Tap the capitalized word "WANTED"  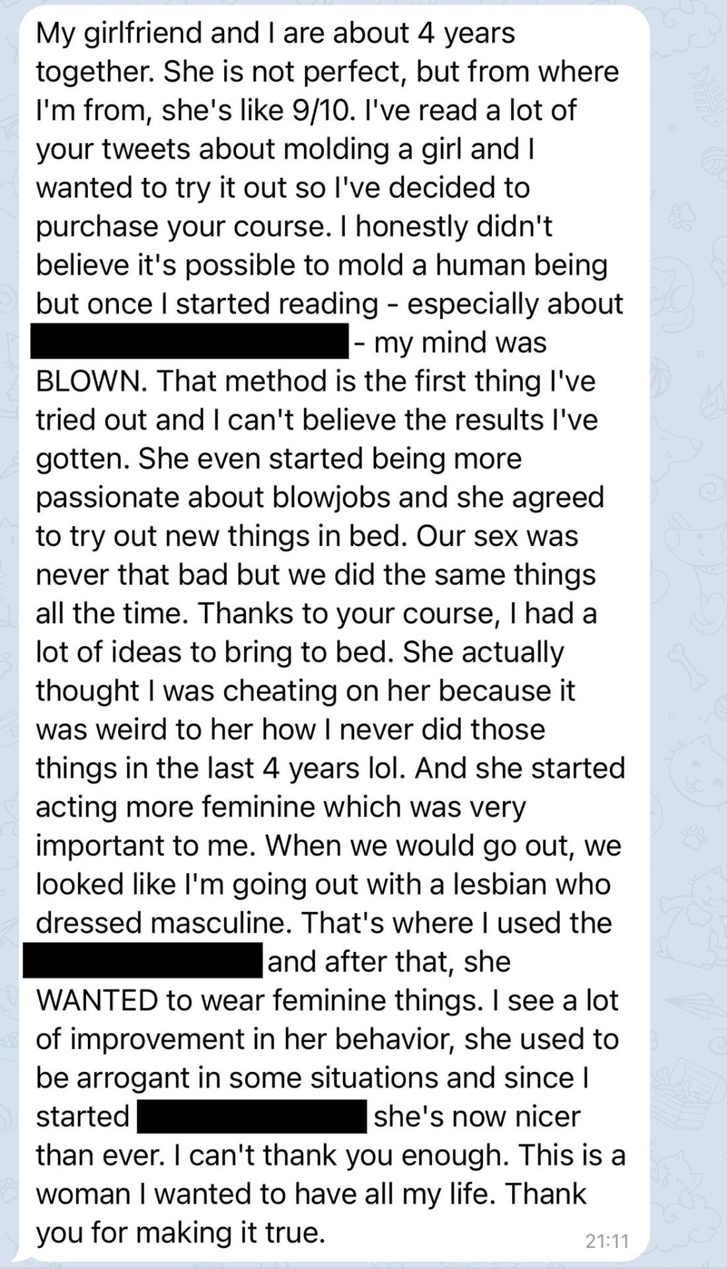[96, 1001]
